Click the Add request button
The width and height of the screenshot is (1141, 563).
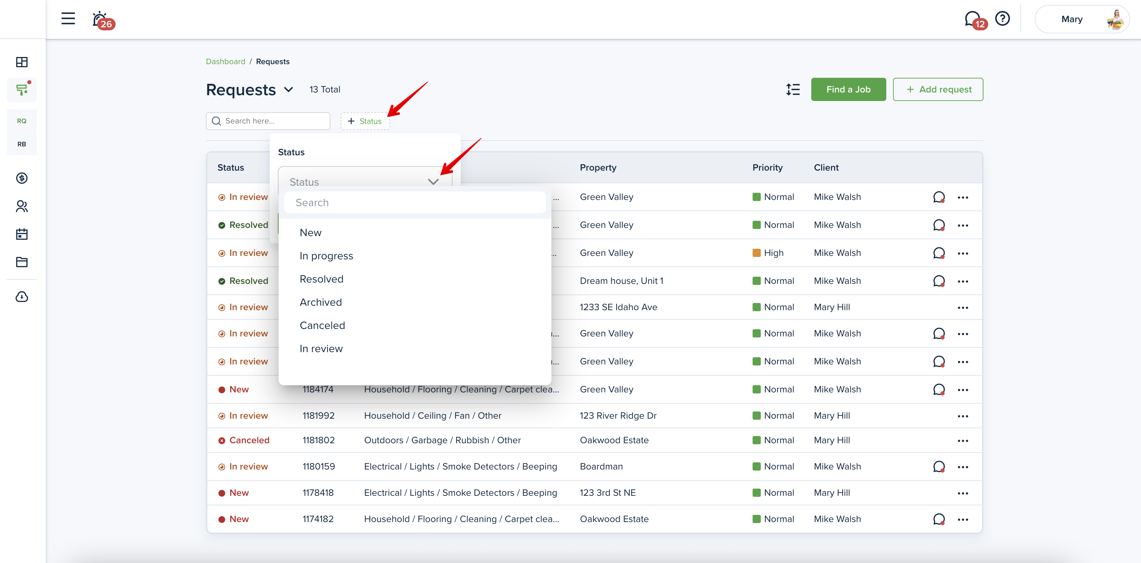[938, 89]
